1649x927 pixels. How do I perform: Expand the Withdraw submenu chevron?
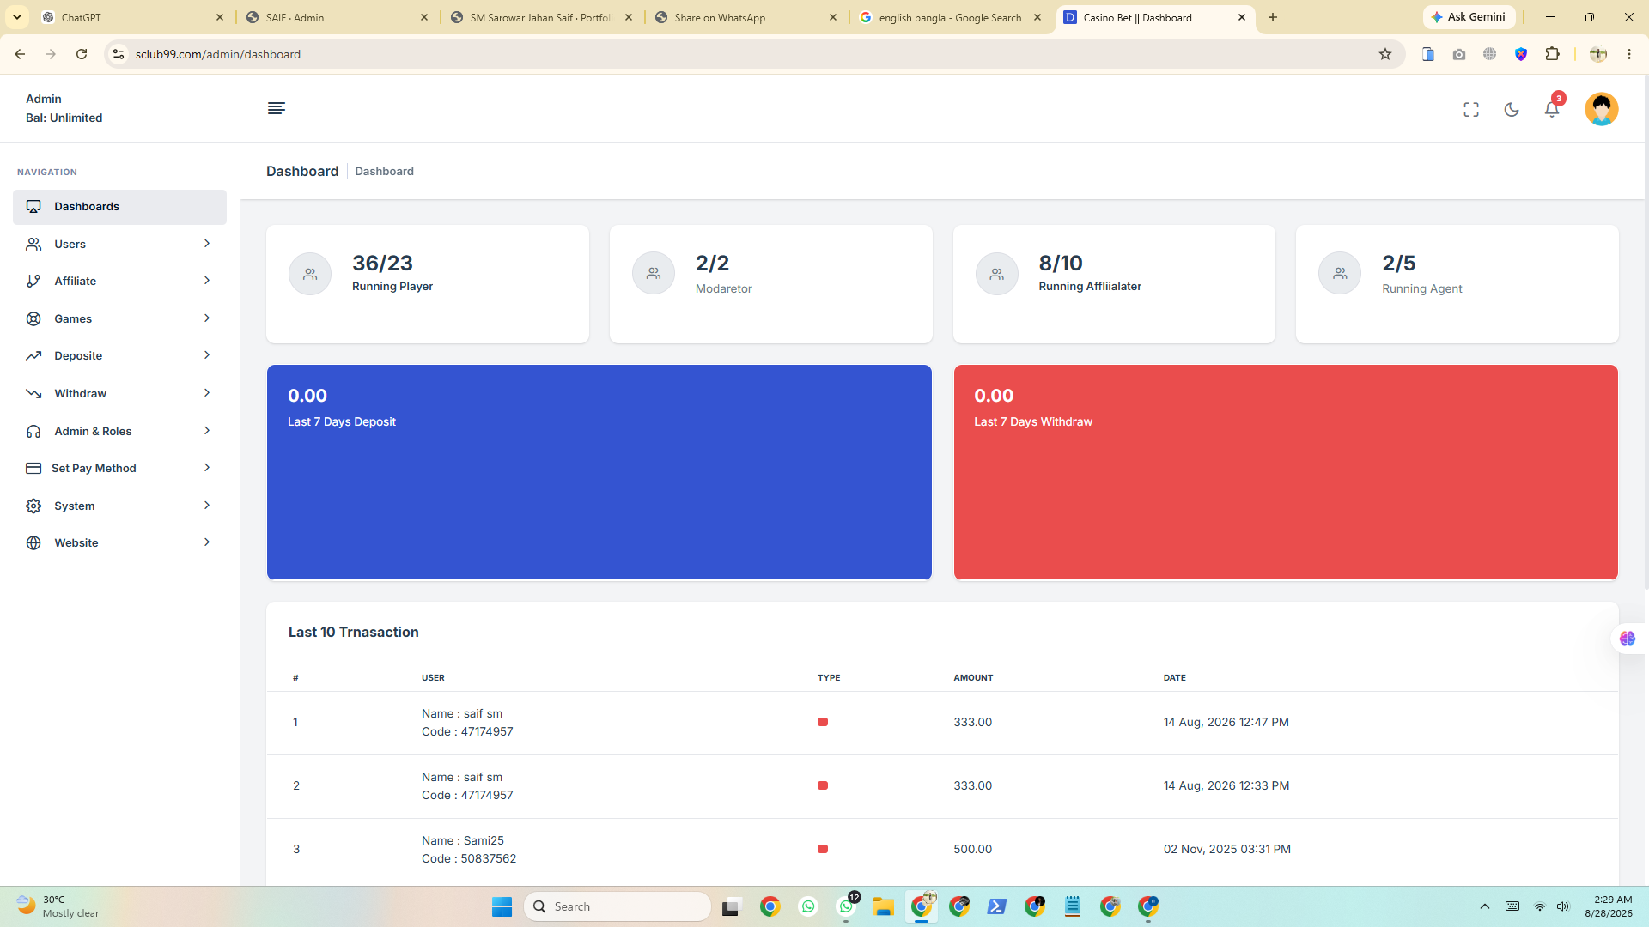coord(207,393)
